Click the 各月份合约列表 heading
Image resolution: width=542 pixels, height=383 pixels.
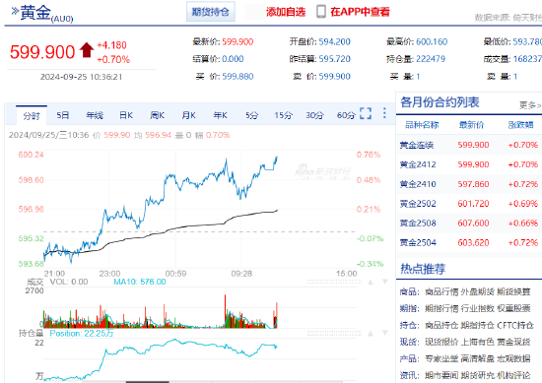point(440,102)
